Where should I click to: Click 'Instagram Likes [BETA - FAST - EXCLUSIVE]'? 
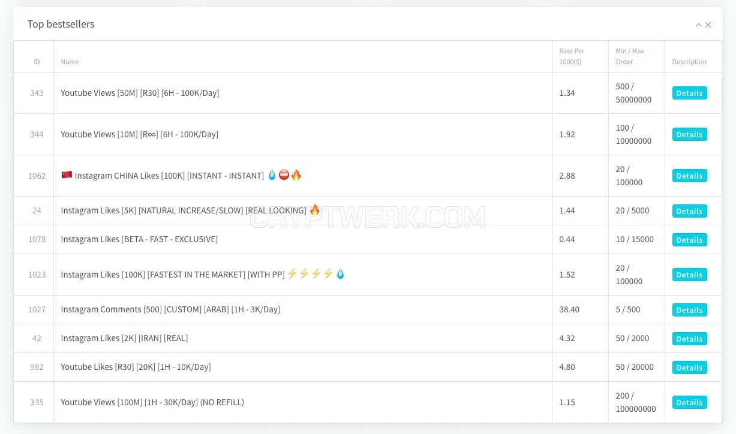click(x=139, y=239)
